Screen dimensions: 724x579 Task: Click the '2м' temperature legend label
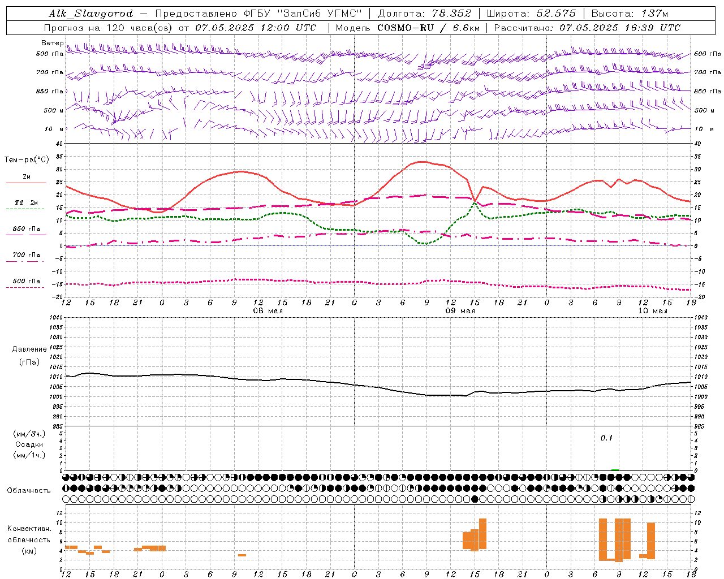[27, 177]
